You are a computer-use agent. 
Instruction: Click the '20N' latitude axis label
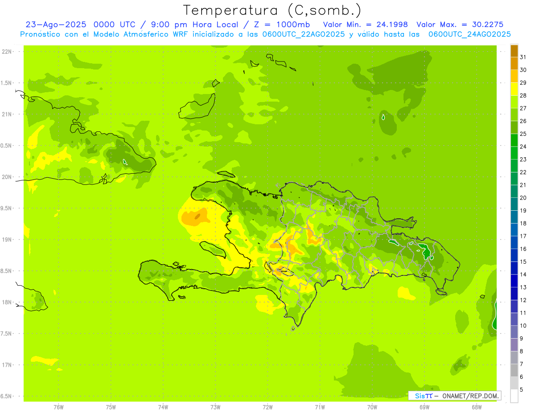(8, 177)
